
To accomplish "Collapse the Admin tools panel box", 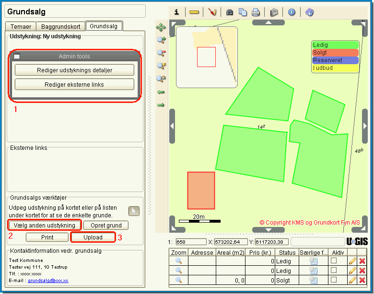I will [x=17, y=57].
